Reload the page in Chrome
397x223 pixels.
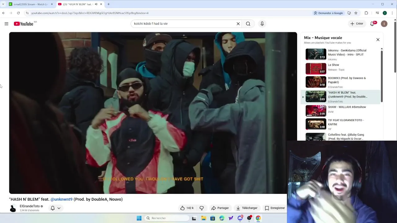(18, 13)
